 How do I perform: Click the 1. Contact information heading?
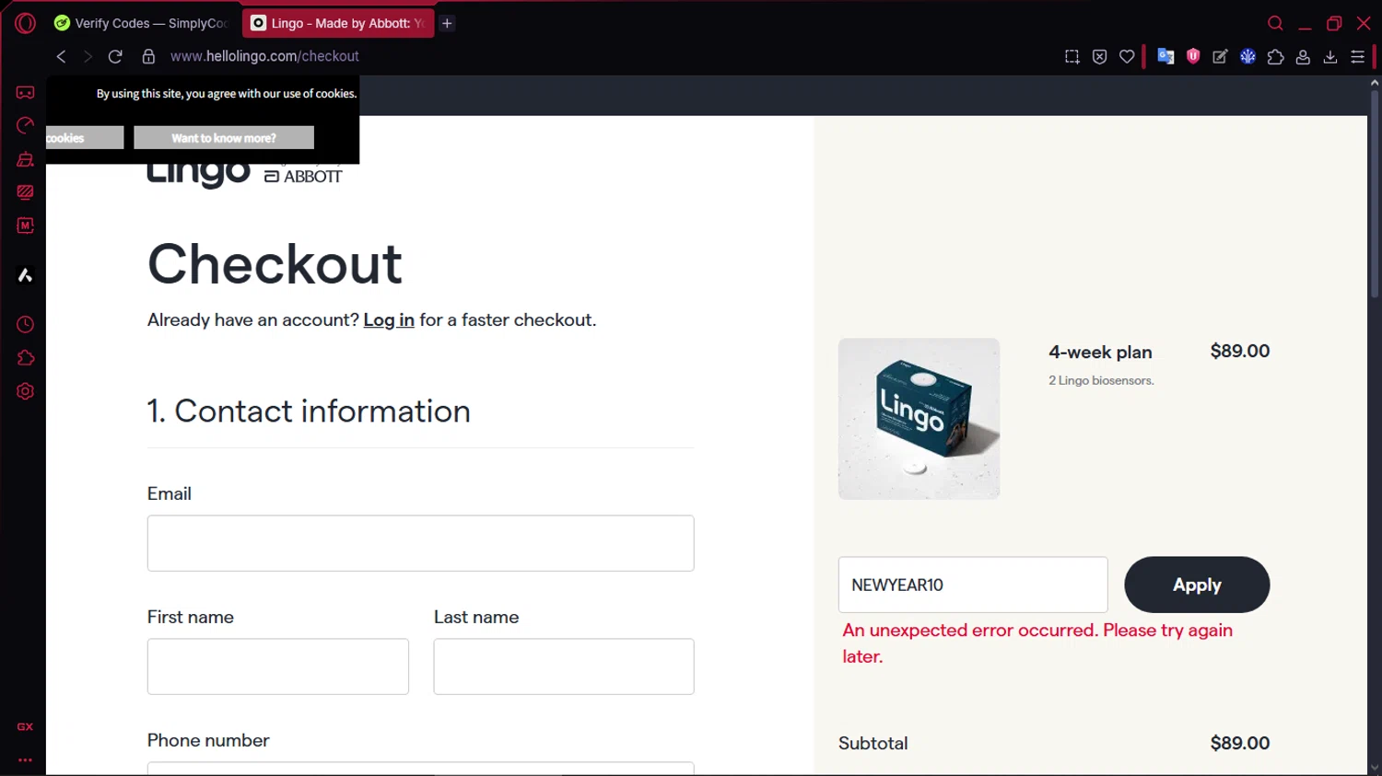pyautogui.click(x=309, y=411)
